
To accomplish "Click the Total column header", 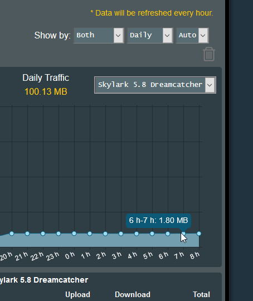I will (x=201, y=294).
